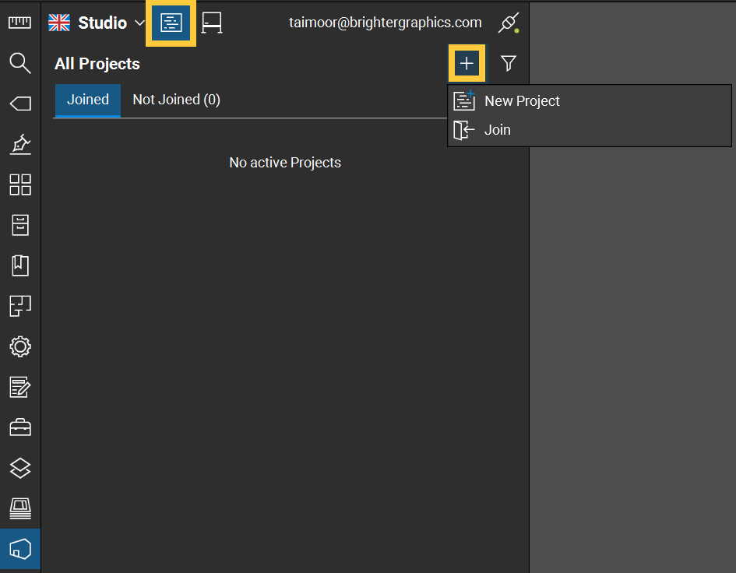
Task: Select New Project from the menu
Action: [520, 100]
